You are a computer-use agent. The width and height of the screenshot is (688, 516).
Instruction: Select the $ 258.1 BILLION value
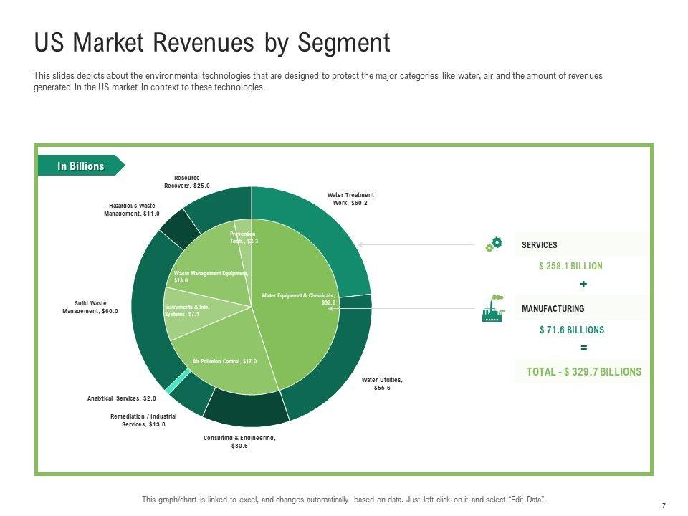(x=570, y=266)
